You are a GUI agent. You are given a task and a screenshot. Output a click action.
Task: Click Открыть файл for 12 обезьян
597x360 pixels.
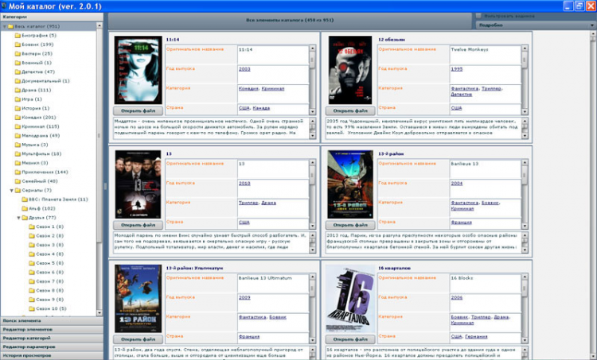tap(350, 111)
